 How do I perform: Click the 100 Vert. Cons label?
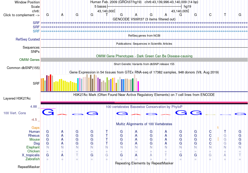tap(15, 113)
